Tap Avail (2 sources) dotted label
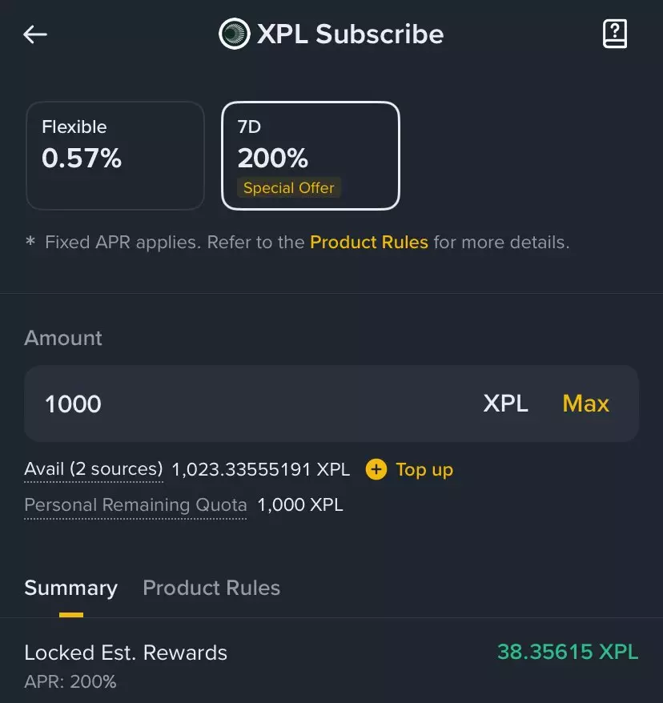663x703 pixels. [x=94, y=469]
